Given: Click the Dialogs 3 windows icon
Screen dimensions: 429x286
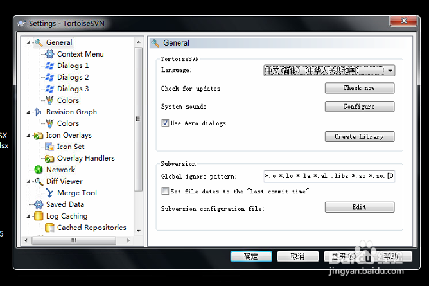Looking at the screenshot, I should click(49, 89).
